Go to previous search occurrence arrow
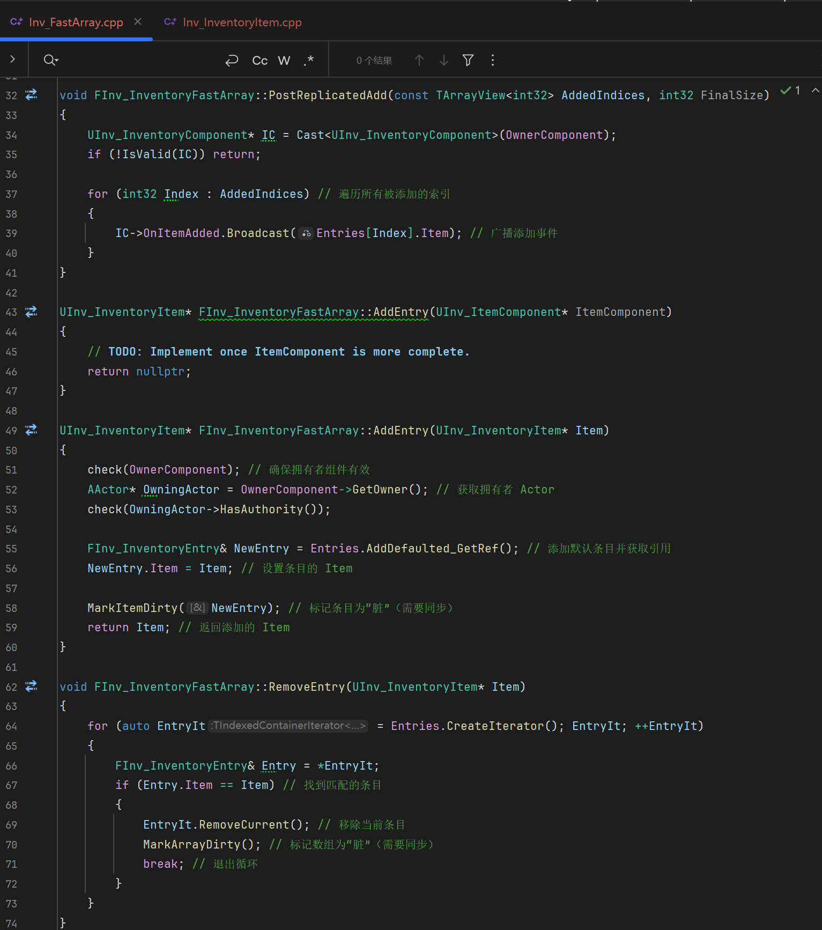 419,60
